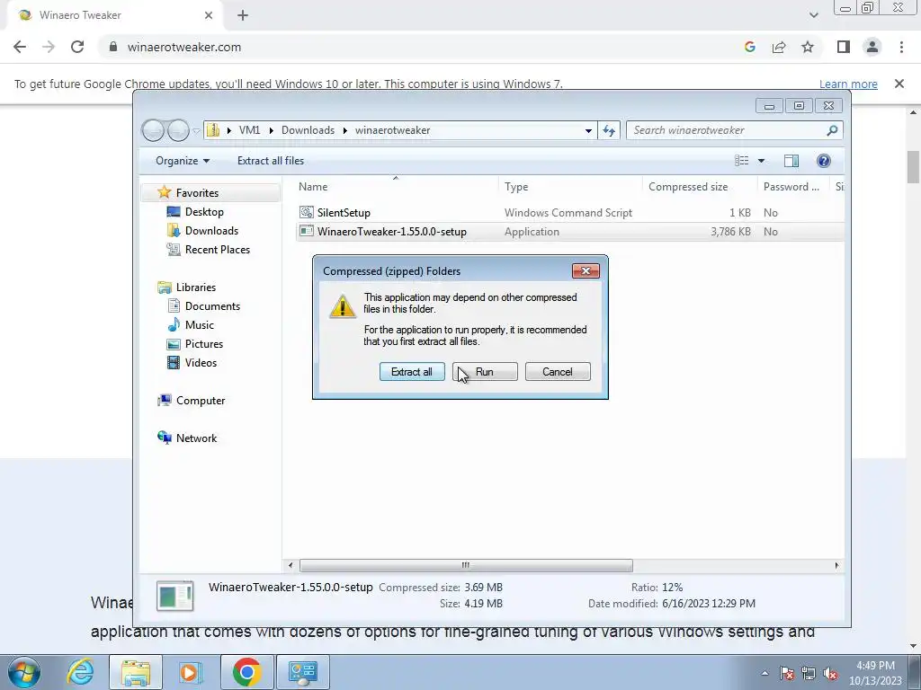Viewport: 921px width, 690px height.
Task: Click the horizontal scrollbar in file list
Action: tap(466, 565)
